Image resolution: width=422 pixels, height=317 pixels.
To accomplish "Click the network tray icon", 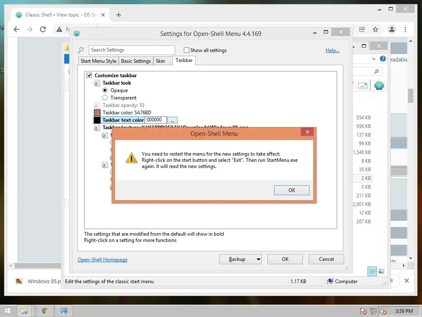I will coord(373,311).
